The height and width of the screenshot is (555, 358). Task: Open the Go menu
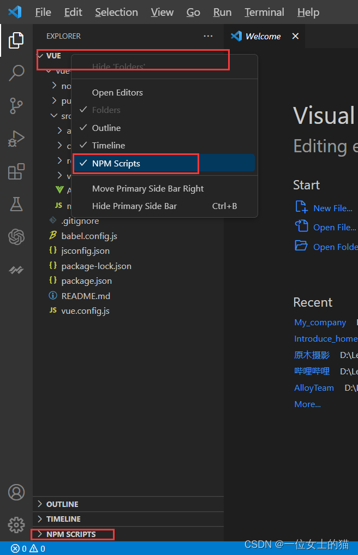tap(193, 12)
